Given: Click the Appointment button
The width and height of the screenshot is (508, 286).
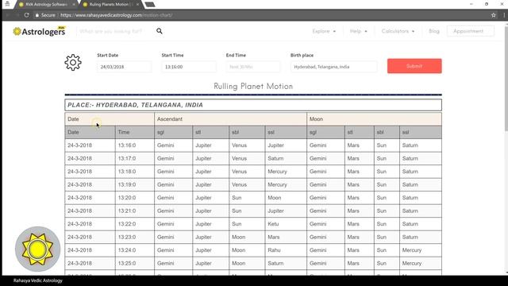Looking at the screenshot, I should tap(471, 31).
